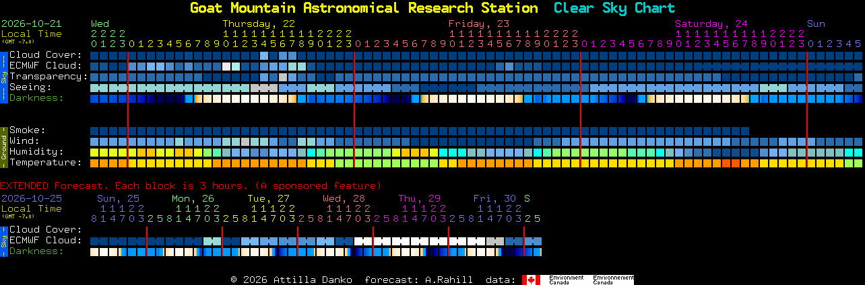Viewport: 865px width, 285px height.
Task: Click the blue Sky sidebar label in the extended forecast
Action: 3,240
